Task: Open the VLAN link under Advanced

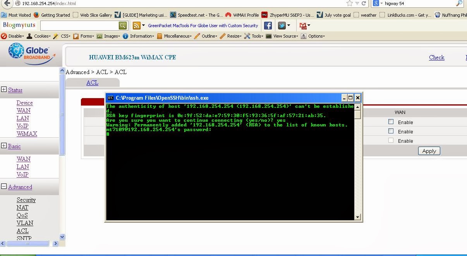Action: coord(25,223)
